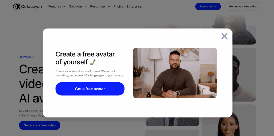Click the man in suit avatar tile
274x136 pixels.
pyautogui.click(x=172, y=122)
